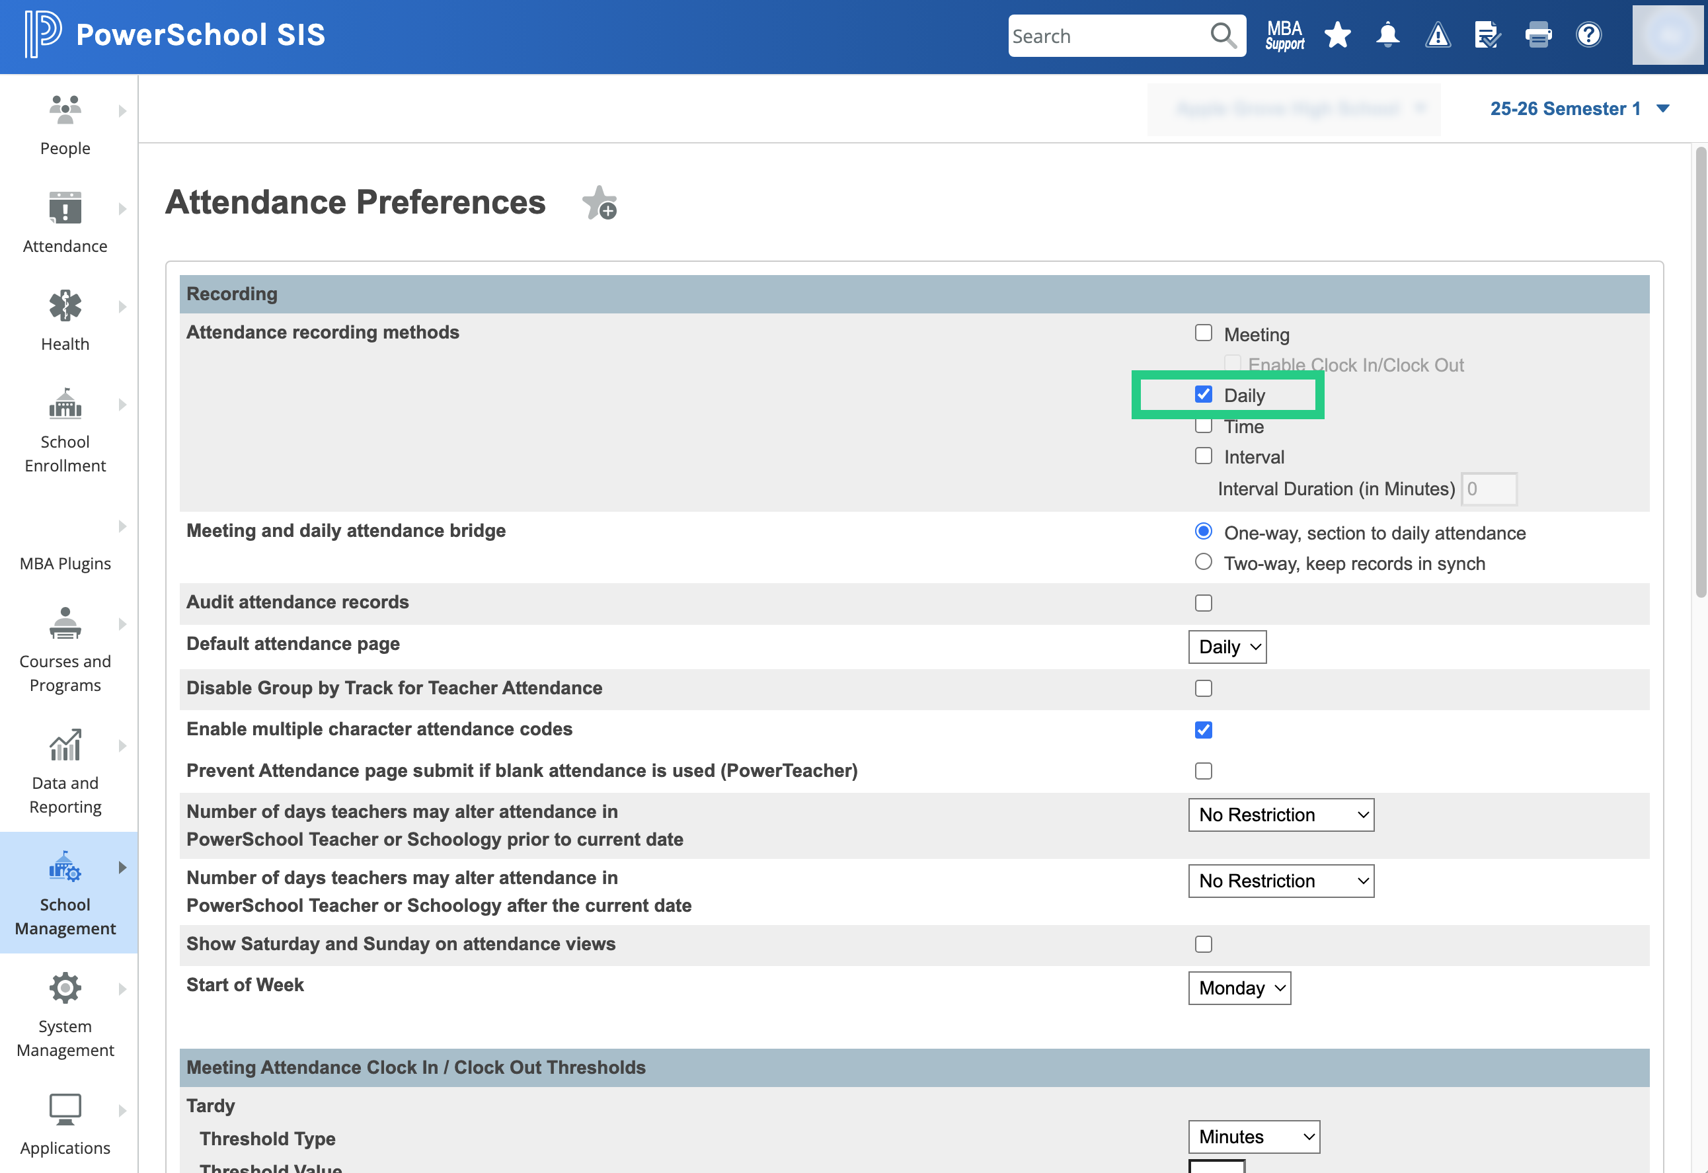Open Default attendance page Daily dropdown

[x=1227, y=647]
